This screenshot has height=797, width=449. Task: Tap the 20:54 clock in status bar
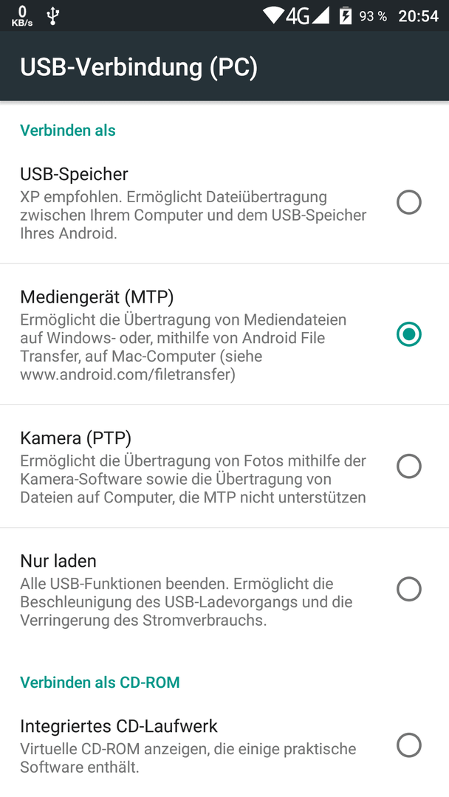tap(418, 16)
